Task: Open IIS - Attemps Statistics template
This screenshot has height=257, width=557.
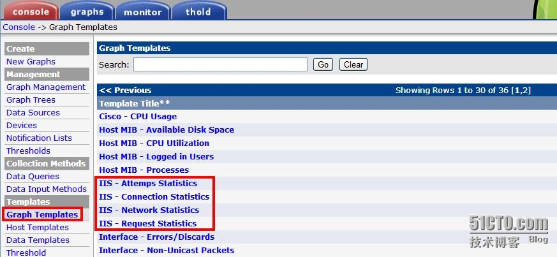Action: pyautogui.click(x=148, y=184)
